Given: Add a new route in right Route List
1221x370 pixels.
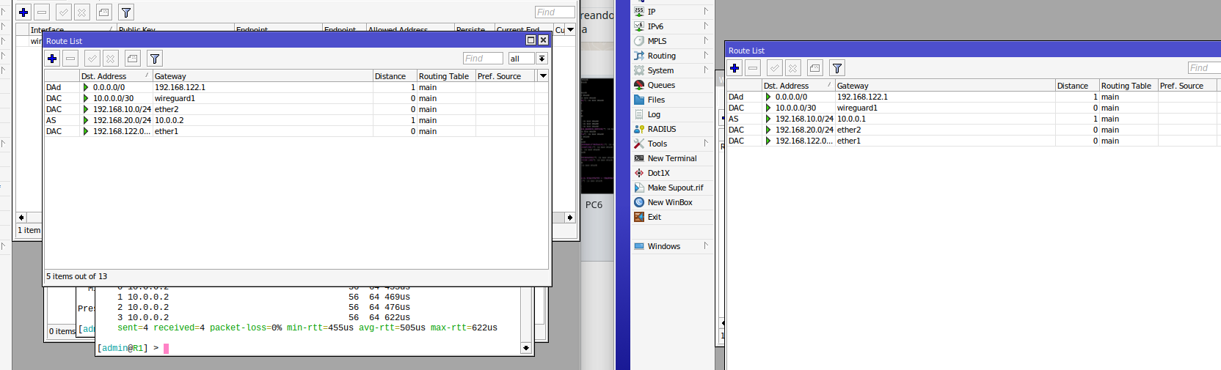Looking at the screenshot, I should (x=735, y=68).
